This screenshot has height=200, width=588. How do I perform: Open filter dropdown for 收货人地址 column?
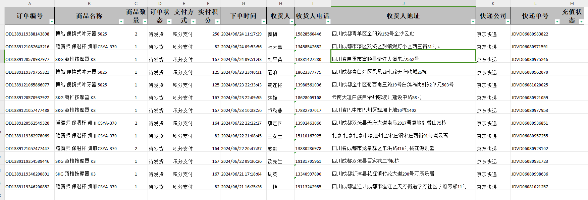tap(473, 21)
